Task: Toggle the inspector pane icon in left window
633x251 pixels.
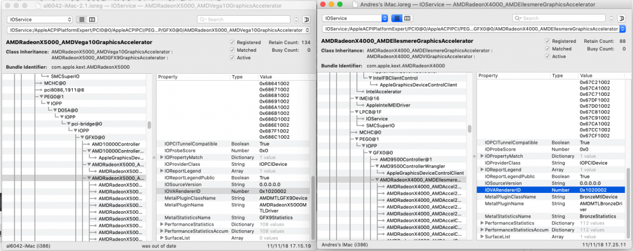Action: click(x=306, y=20)
